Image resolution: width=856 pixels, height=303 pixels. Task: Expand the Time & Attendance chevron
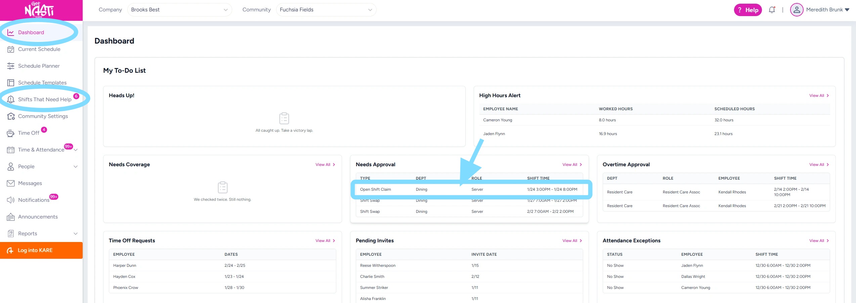pos(76,150)
